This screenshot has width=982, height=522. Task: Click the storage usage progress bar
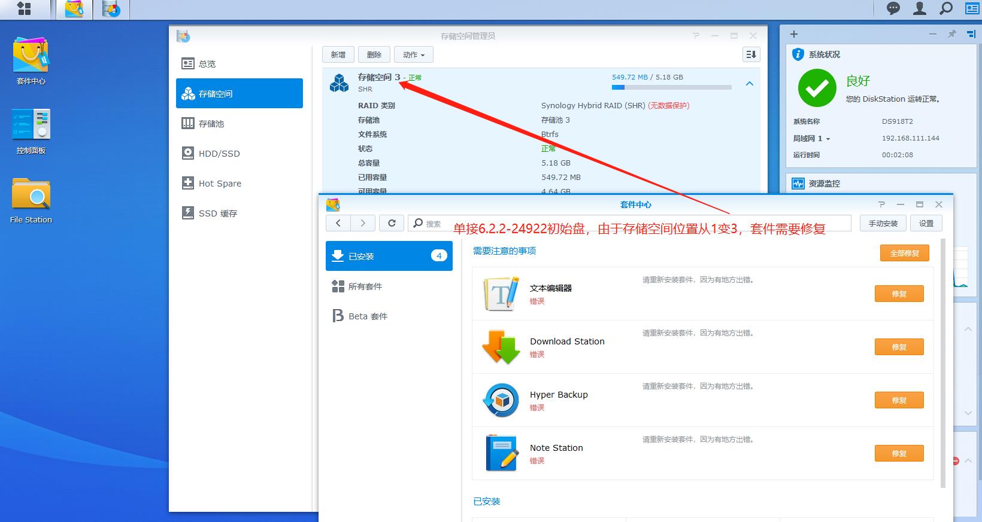coord(671,87)
